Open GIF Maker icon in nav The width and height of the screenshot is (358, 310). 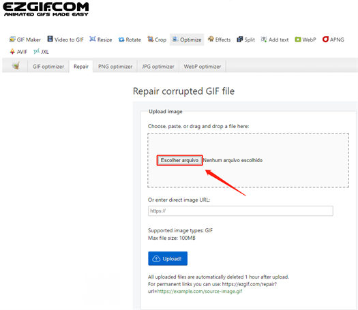coord(12,40)
